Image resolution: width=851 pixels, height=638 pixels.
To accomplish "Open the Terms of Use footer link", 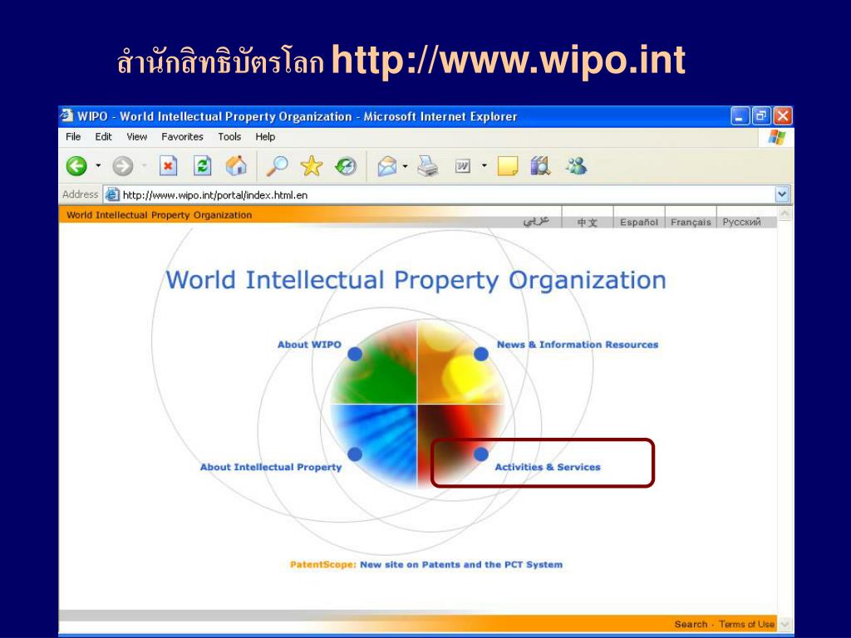I will (746, 624).
